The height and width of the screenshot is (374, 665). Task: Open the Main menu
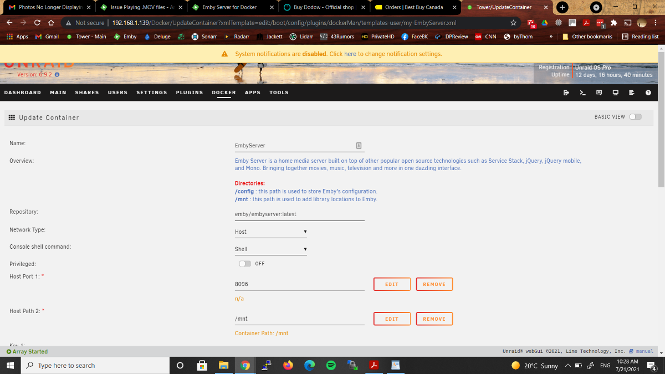coord(58,93)
